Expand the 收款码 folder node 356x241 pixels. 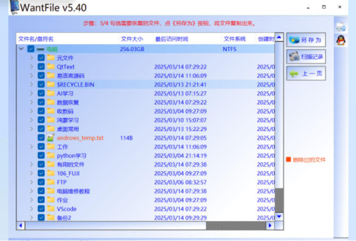pyautogui.click(x=31, y=111)
